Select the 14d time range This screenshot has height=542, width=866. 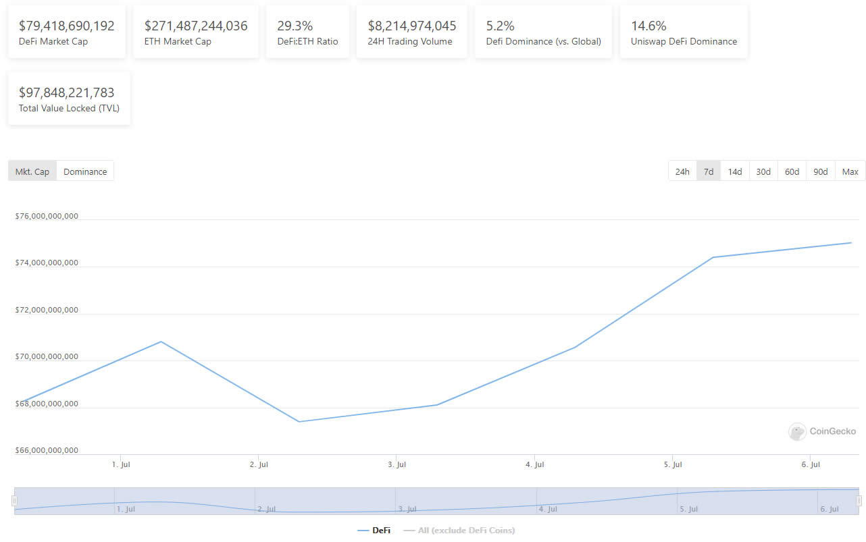(735, 171)
